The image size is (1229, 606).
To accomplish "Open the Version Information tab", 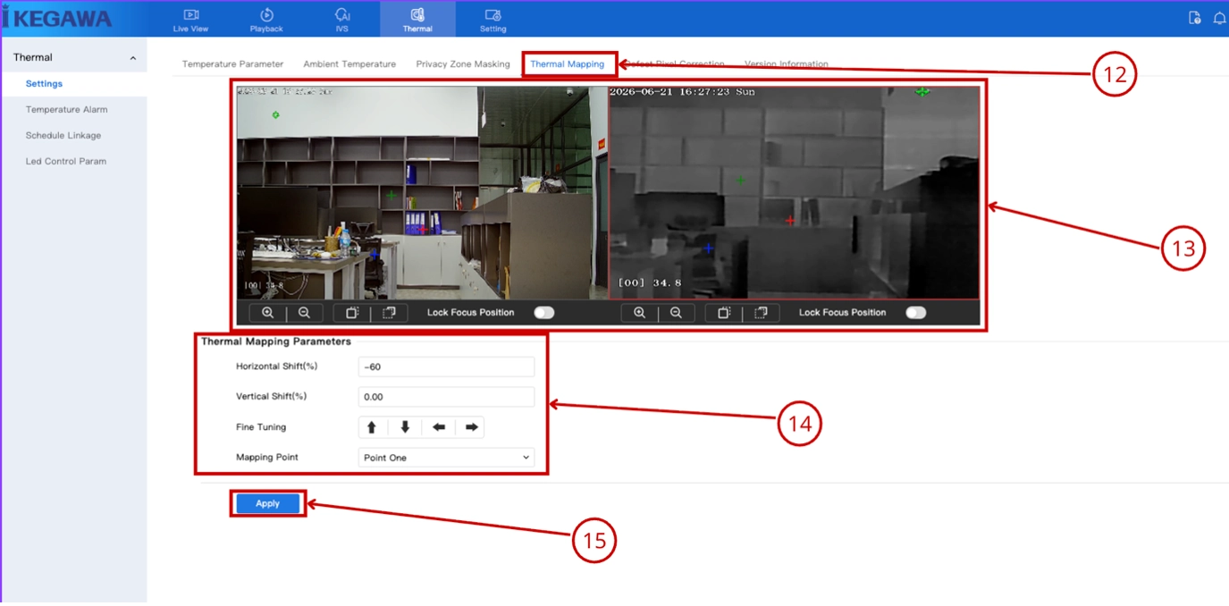I will point(787,64).
